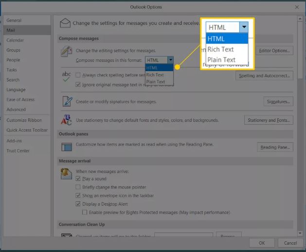The height and width of the screenshot is (252, 306).
Task: Click the Reading Pane layout icon
Action: 67,147
